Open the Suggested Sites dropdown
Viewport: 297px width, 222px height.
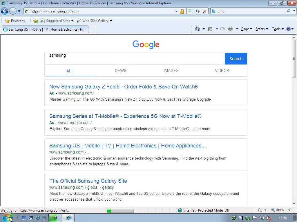tap(57, 21)
